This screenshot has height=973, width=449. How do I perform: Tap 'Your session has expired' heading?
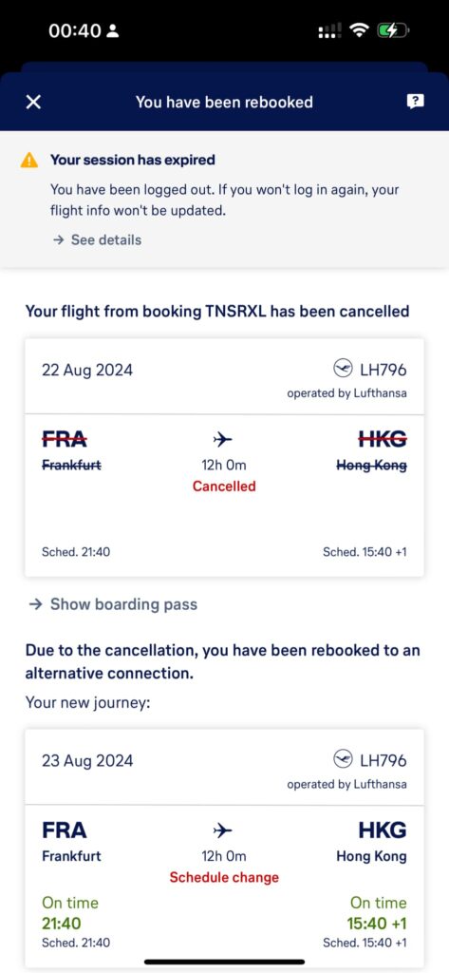133,160
